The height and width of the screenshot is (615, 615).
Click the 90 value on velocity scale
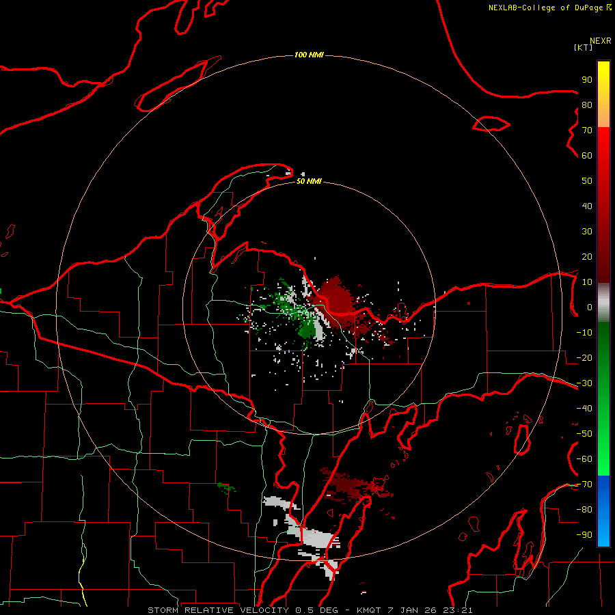(x=587, y=80)
